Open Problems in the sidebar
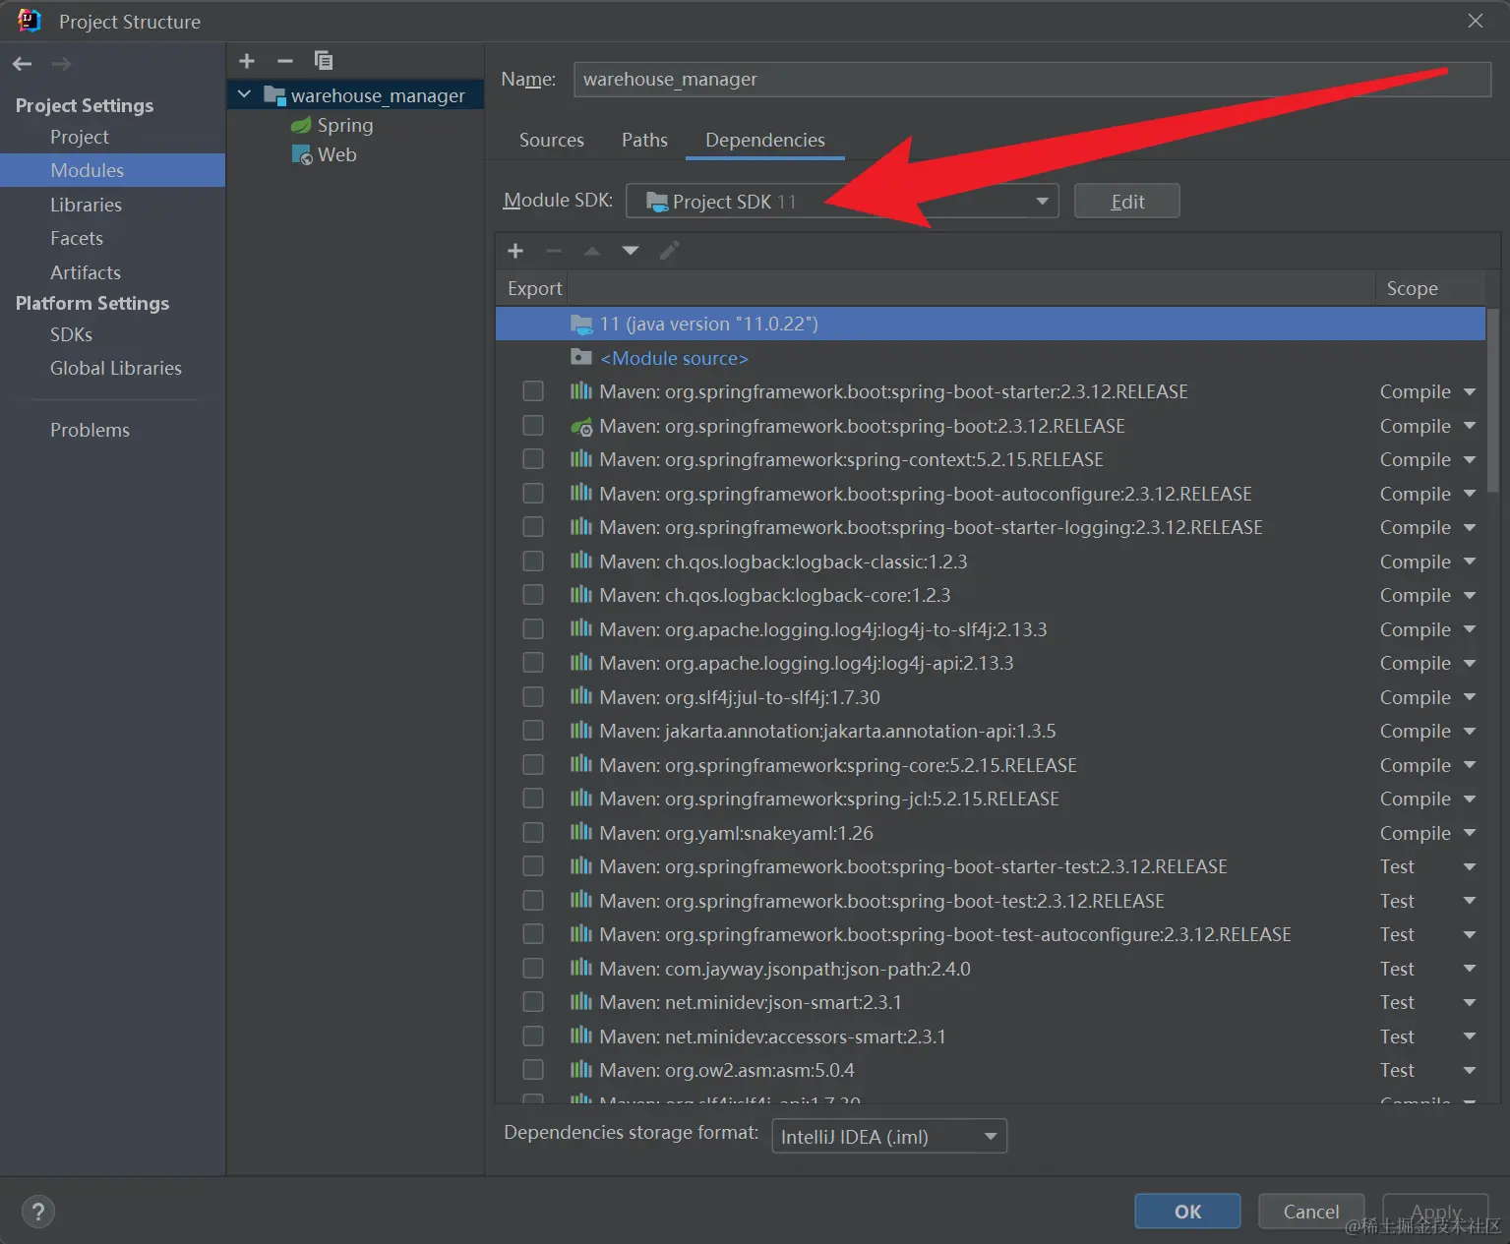This screenshot has width=1510, height=1244. tap(90, 430)
